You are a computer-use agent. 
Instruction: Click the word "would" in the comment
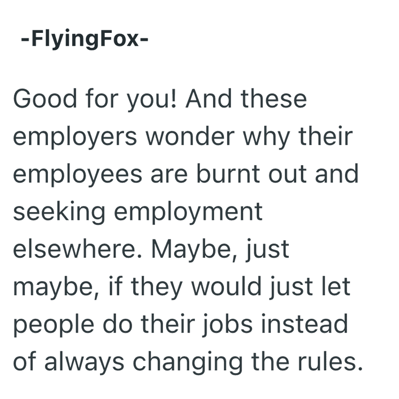(226, 286)
